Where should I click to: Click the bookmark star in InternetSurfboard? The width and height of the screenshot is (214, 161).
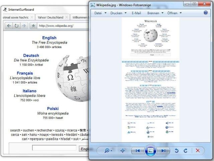(33, 25)
